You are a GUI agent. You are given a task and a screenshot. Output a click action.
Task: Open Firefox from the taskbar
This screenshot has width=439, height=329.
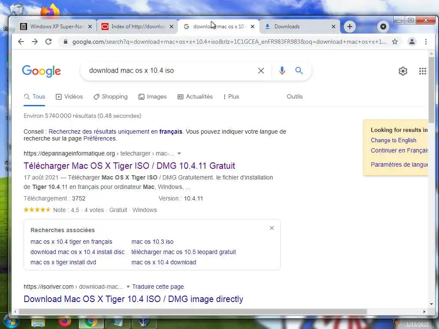[65, 322]
